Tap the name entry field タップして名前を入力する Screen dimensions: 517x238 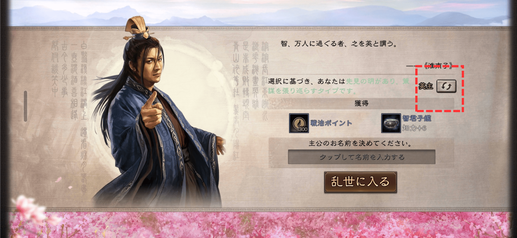(362, 157)
